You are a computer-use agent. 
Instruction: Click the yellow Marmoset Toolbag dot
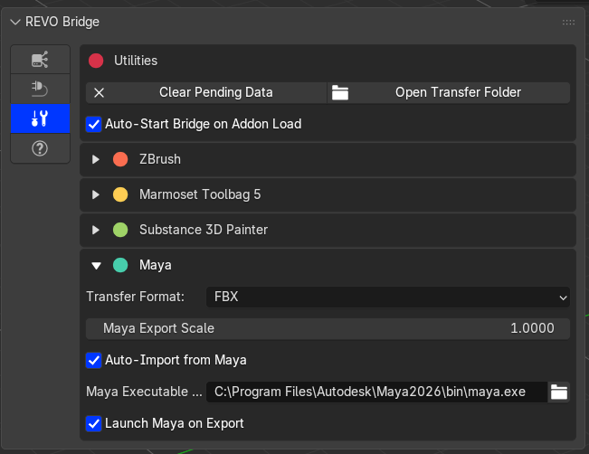(120, 194)
